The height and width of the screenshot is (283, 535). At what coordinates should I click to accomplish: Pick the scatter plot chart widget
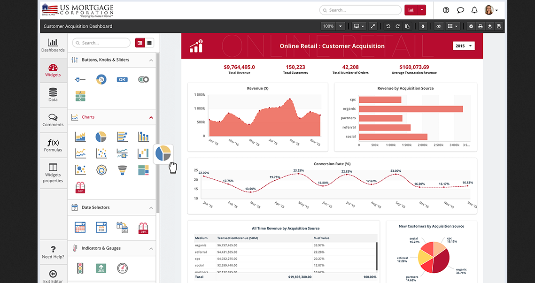click(101, 153)
